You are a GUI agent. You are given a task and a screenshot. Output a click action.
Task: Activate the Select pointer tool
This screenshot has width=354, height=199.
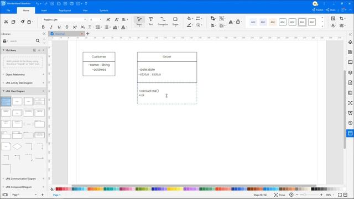coord(139,21)
